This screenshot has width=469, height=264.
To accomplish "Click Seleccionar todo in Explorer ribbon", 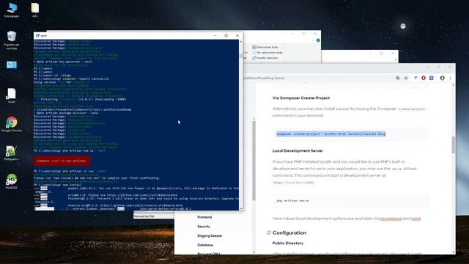I will pos(265,47).
